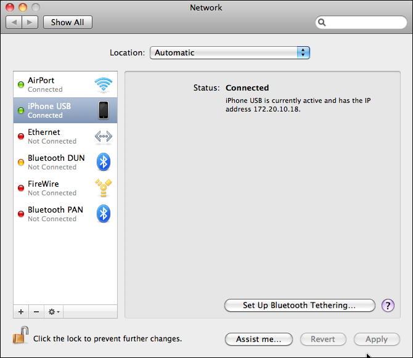Click the red status dot beside Ethernet
The image size is (413, 358).
pyautogui.click(x=21, y=136)
